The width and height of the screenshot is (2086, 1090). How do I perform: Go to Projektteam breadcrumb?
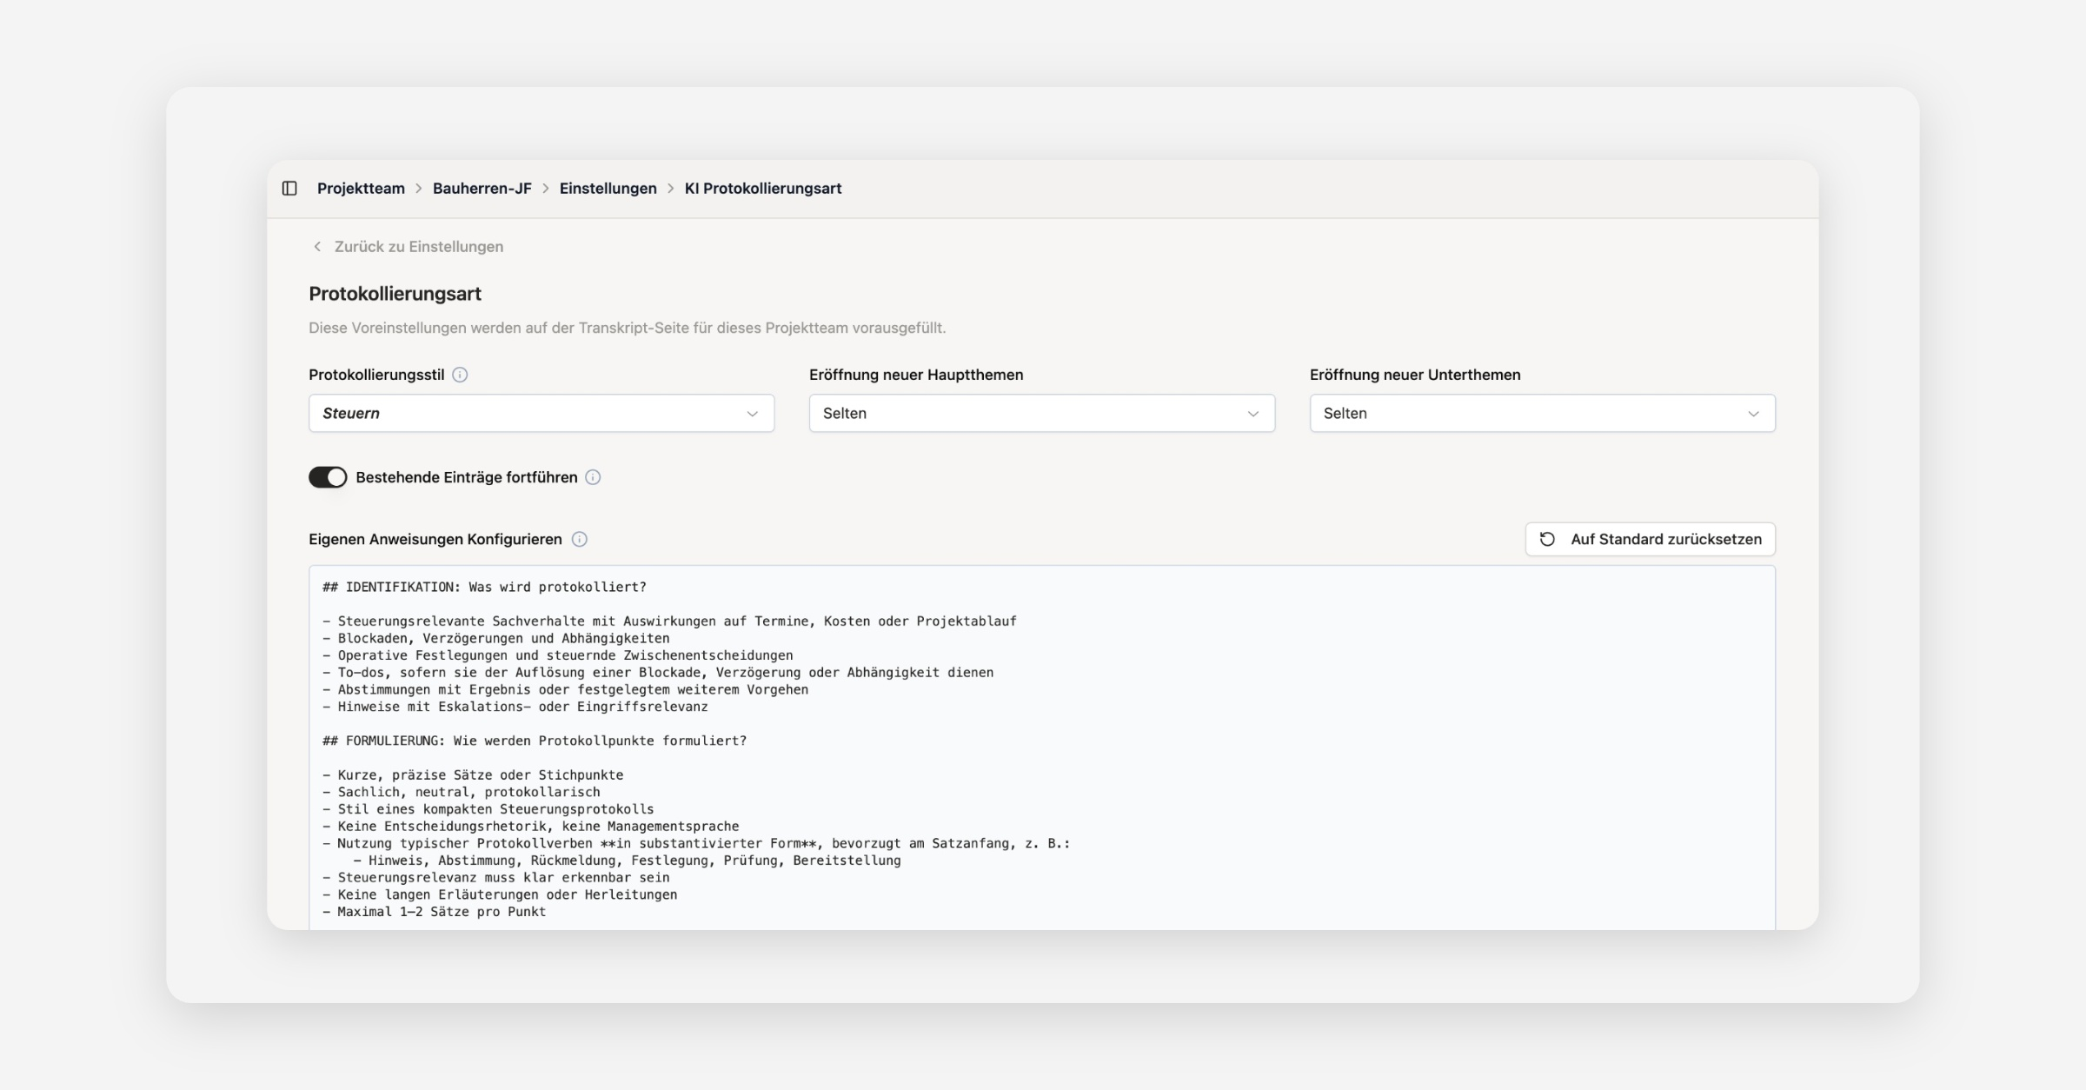point(361,189)
